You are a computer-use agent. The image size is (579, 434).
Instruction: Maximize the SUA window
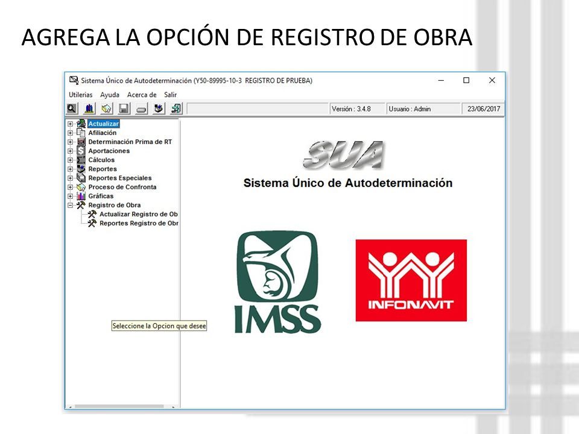click(x=466, y=80)
